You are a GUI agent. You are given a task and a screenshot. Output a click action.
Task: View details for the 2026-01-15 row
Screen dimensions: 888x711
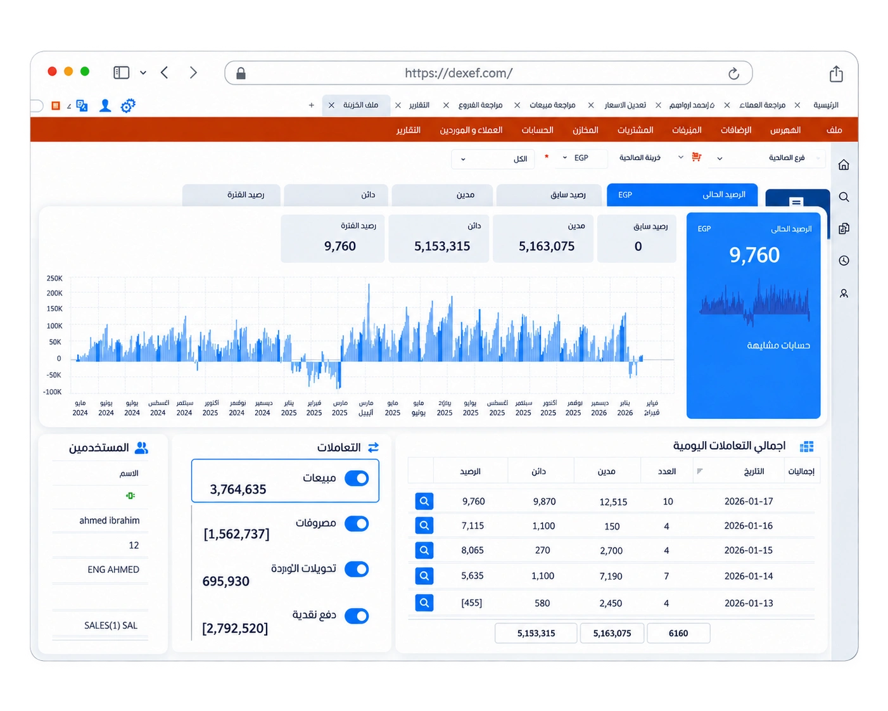point(424,550)
